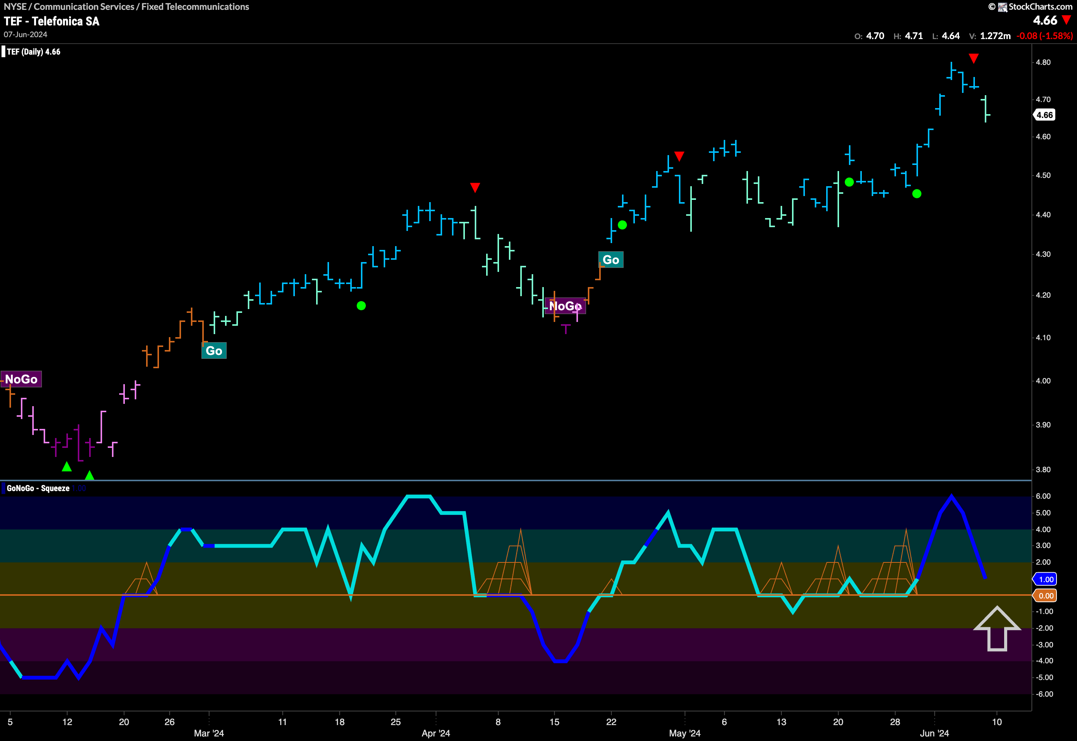Click the chart date 07-Jun-2024
Viewport: 1077px width, 741px height.
[x=25, y=35]
